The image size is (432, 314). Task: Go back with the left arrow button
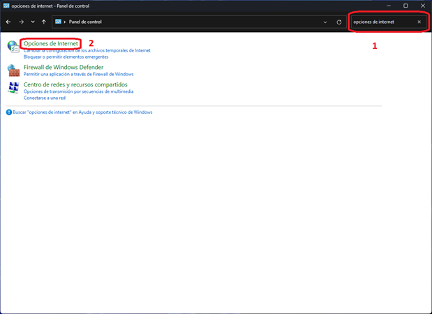[8, 22]
